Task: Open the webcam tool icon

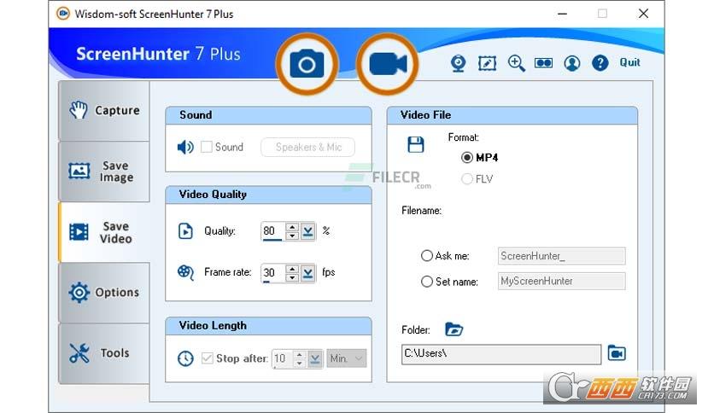Action: [x=458, y=63]
